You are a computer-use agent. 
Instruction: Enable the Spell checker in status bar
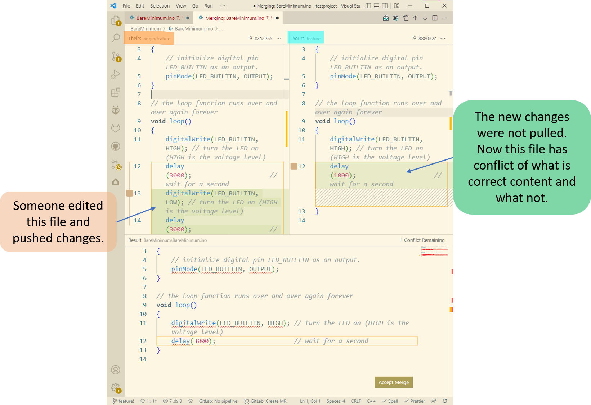(390, 401)
